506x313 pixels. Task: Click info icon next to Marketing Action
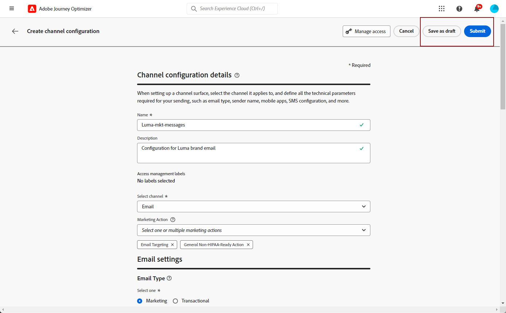[x=173, y=220]
